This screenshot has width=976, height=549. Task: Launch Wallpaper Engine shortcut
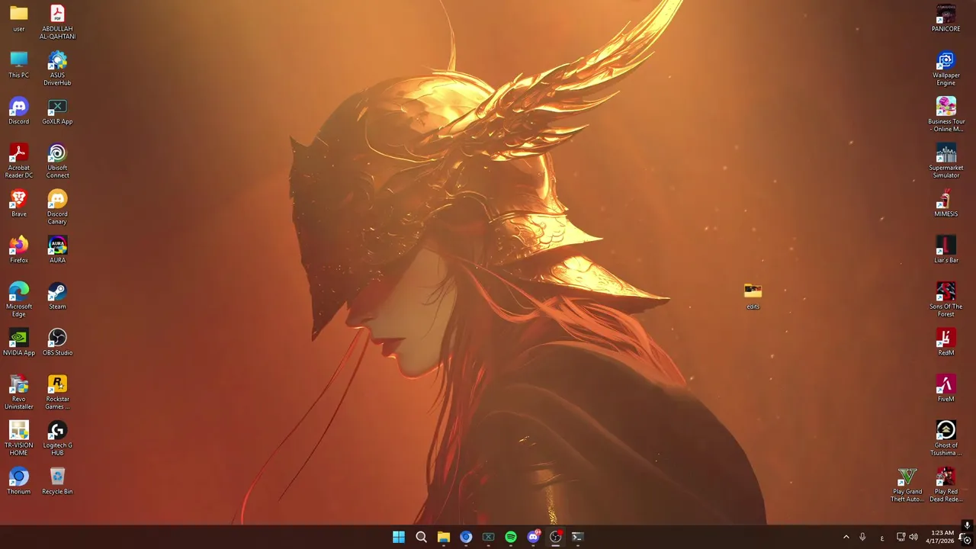click(945, 69)
